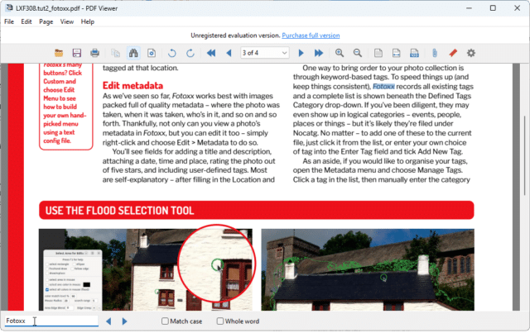Viewport: 530px width, 333px height.
Task: Rotate page counterclockwise
Action: tap(171, 53)
